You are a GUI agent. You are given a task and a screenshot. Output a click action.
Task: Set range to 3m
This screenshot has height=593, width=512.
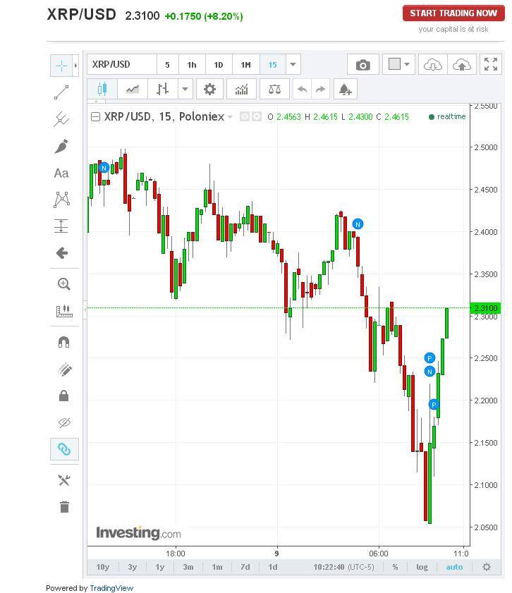pos(188,567)
